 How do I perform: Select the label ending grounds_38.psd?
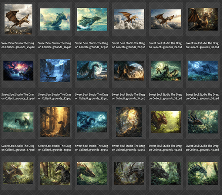pyautogui.click(x=55, y=148)
